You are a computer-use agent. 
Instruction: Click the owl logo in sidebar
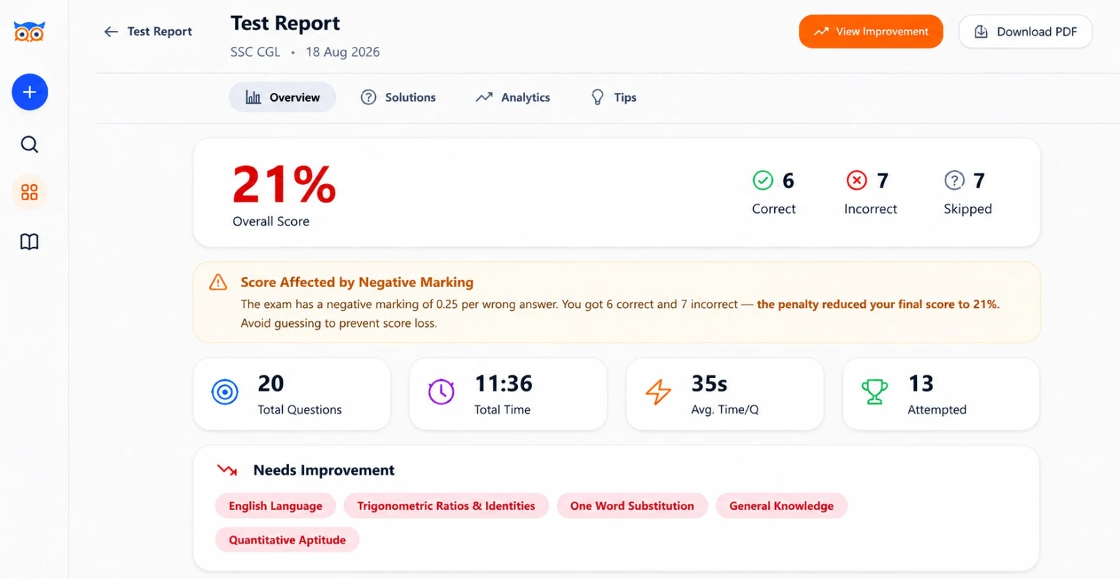coord(29,32)
